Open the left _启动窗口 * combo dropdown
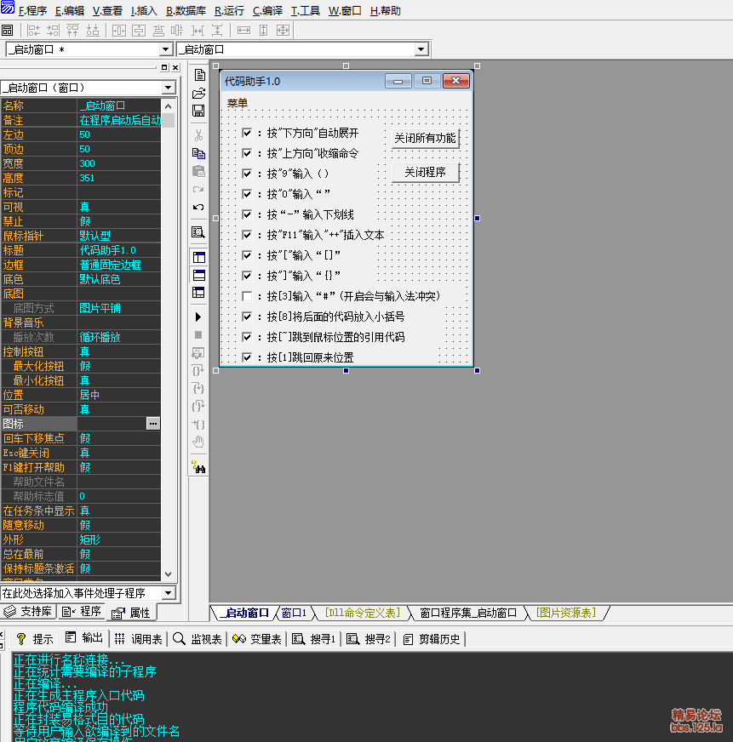733x742 pixels. (x=165, y=49)
